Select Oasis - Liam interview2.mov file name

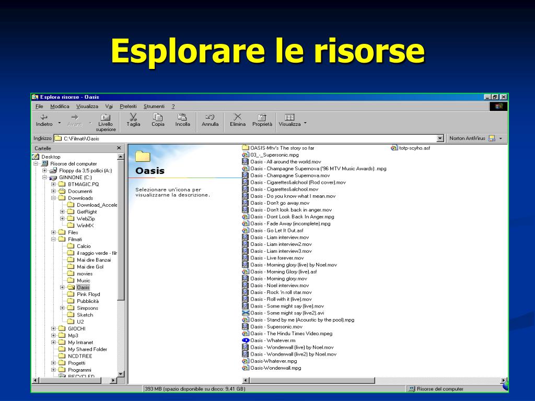281,244
